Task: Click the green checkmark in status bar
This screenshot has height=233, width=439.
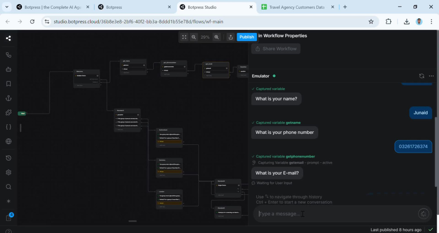Action: tap(431, 229)
